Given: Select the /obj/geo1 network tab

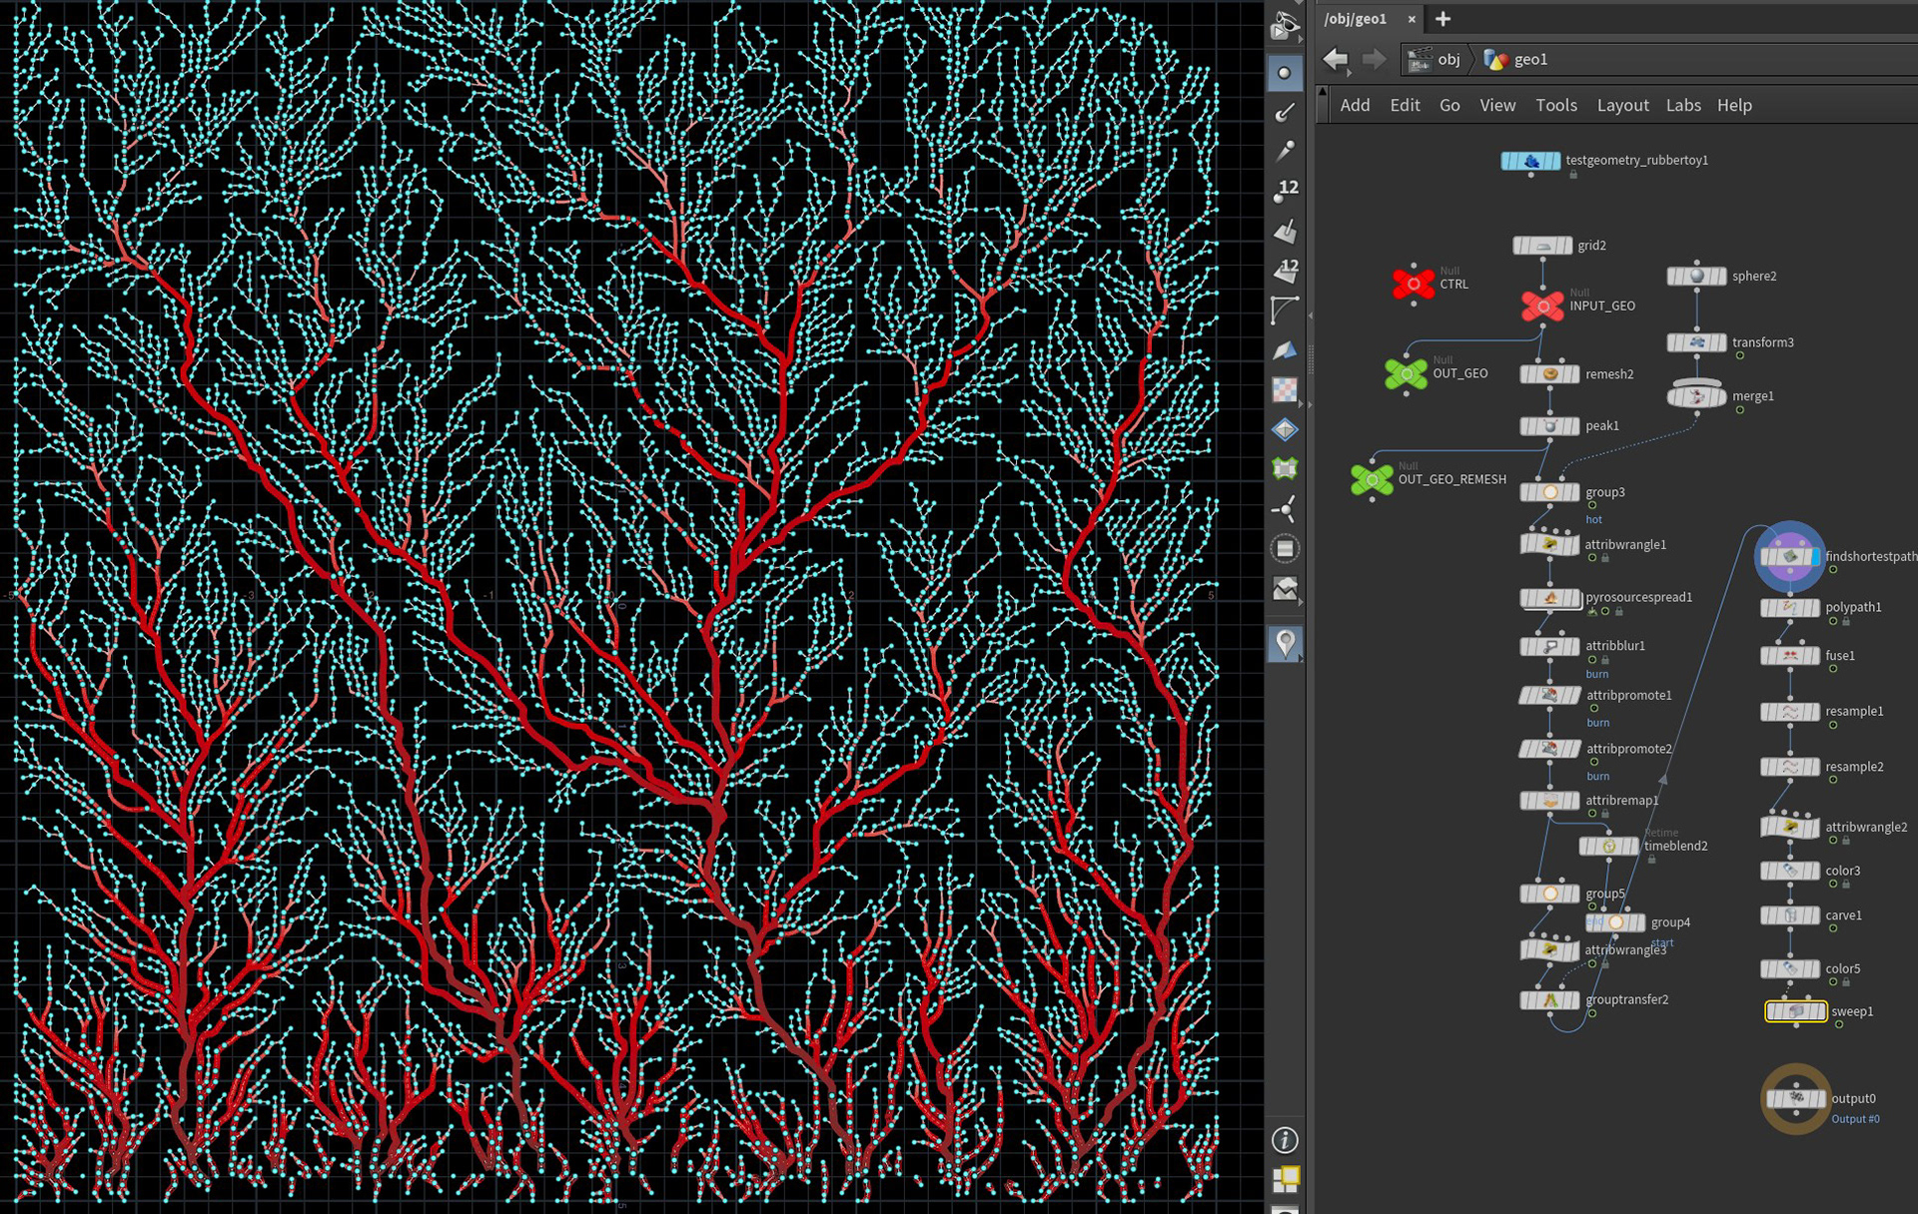Looking at the screenshot, I should [x=1356, y=19].
